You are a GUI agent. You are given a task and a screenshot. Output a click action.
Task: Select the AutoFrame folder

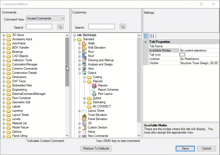click(x=19, y=44)
